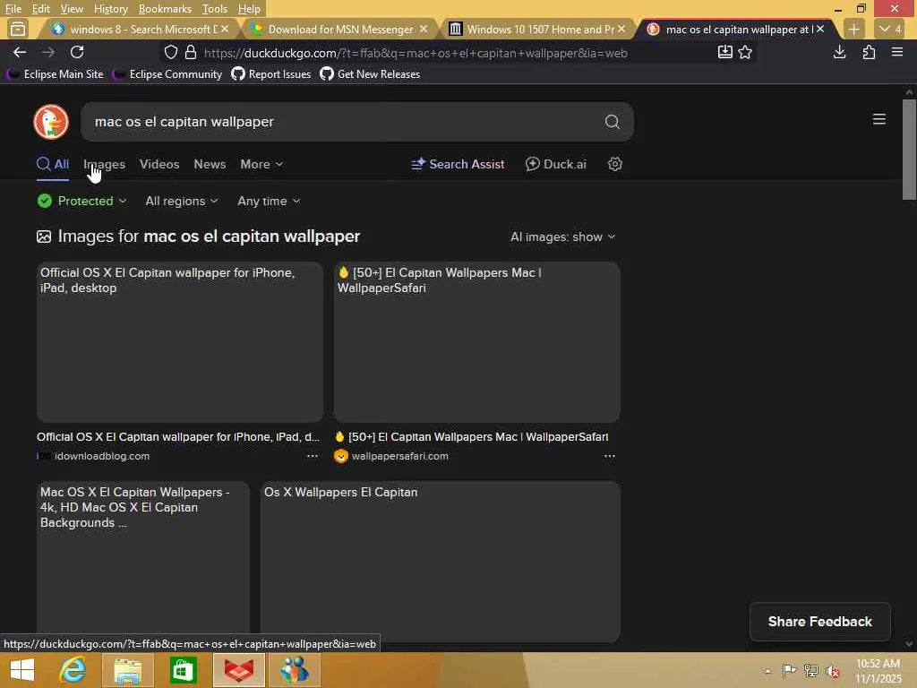Screen dimensions: 917x688
Task: Click the Search Assist button
Action: pyautogui.click(x=458, y=164)
